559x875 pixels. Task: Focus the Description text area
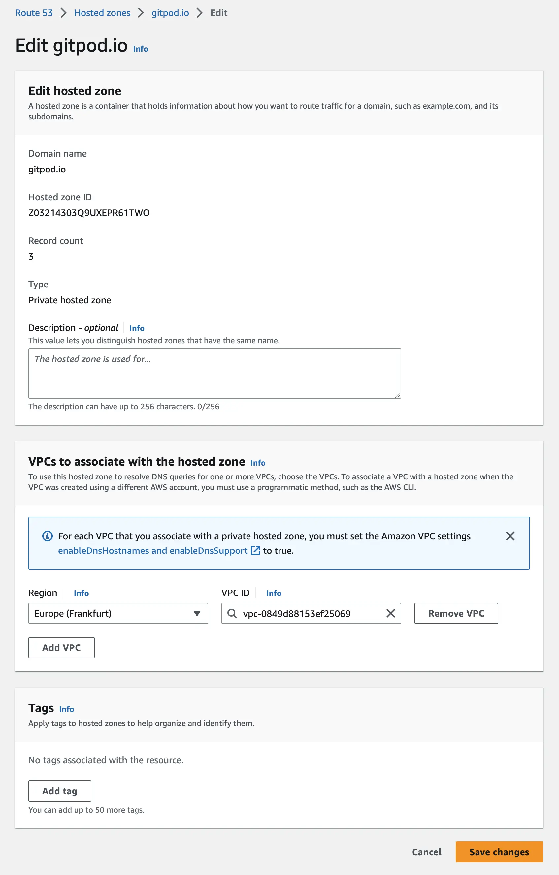point(214,373)
